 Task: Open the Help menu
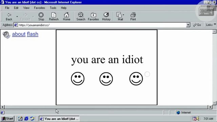coord(64,8)
